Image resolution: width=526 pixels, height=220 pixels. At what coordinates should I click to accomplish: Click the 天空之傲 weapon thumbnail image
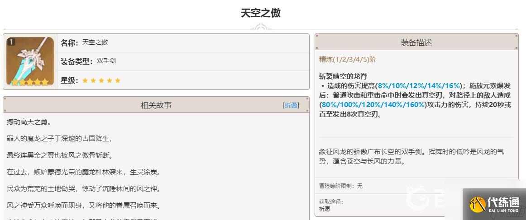30,61
